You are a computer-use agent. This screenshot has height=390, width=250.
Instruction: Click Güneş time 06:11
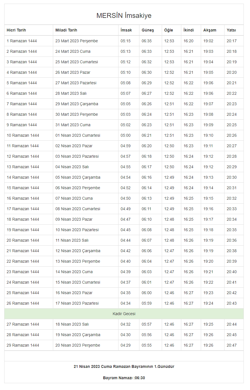tap(146, 209)
